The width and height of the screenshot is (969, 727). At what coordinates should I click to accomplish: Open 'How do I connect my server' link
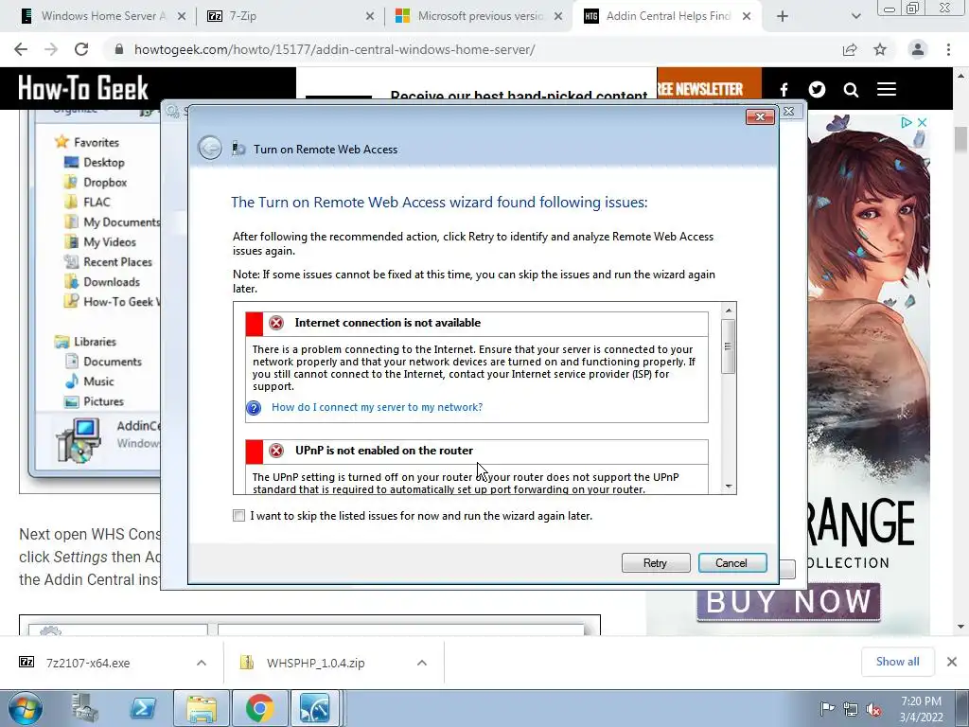377,407
